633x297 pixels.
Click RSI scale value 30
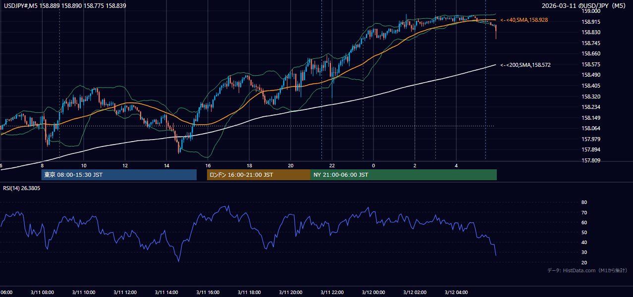click(584, 252)
